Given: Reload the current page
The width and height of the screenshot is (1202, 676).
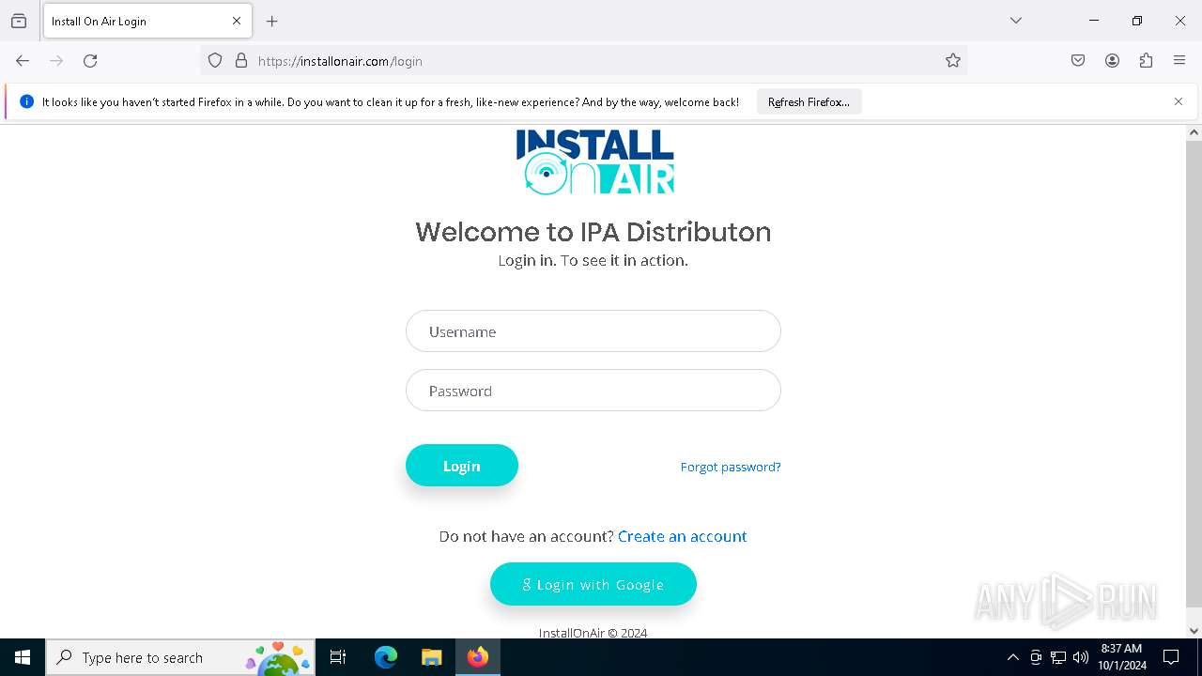Looking at the screenshot, I should [90, 61].
